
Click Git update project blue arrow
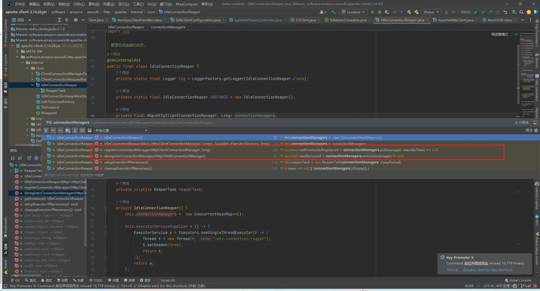(x=476, y=12)
